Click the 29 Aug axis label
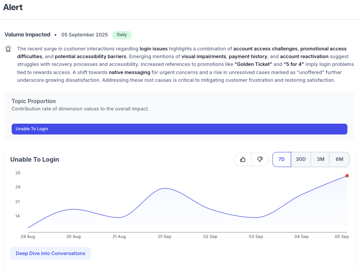Image resolution: width=361 pixels, height=269 pixels. point(28,236)
